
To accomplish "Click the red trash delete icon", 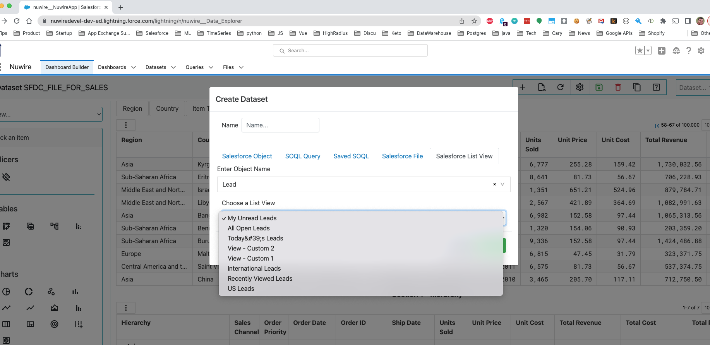I will [618, 87].
